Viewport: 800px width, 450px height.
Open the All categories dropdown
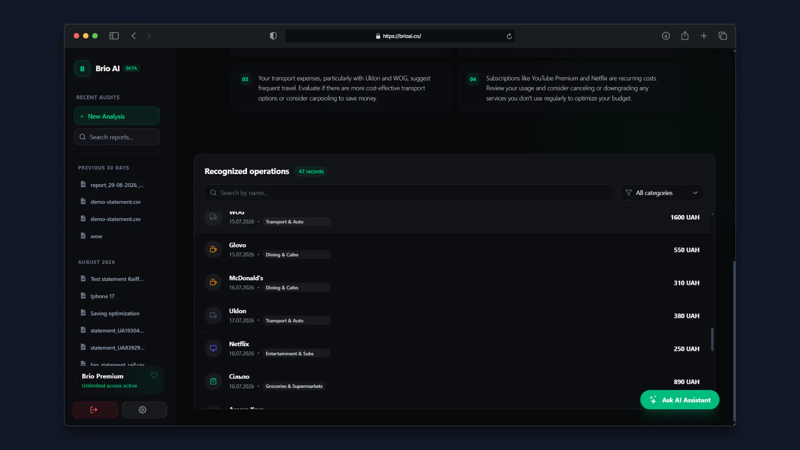tap(662, 192)
